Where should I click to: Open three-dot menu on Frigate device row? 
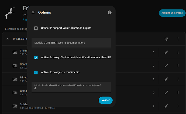point(178,79)
